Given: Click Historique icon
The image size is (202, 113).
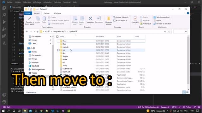Looking at the screenshot, I should [146, 24].
